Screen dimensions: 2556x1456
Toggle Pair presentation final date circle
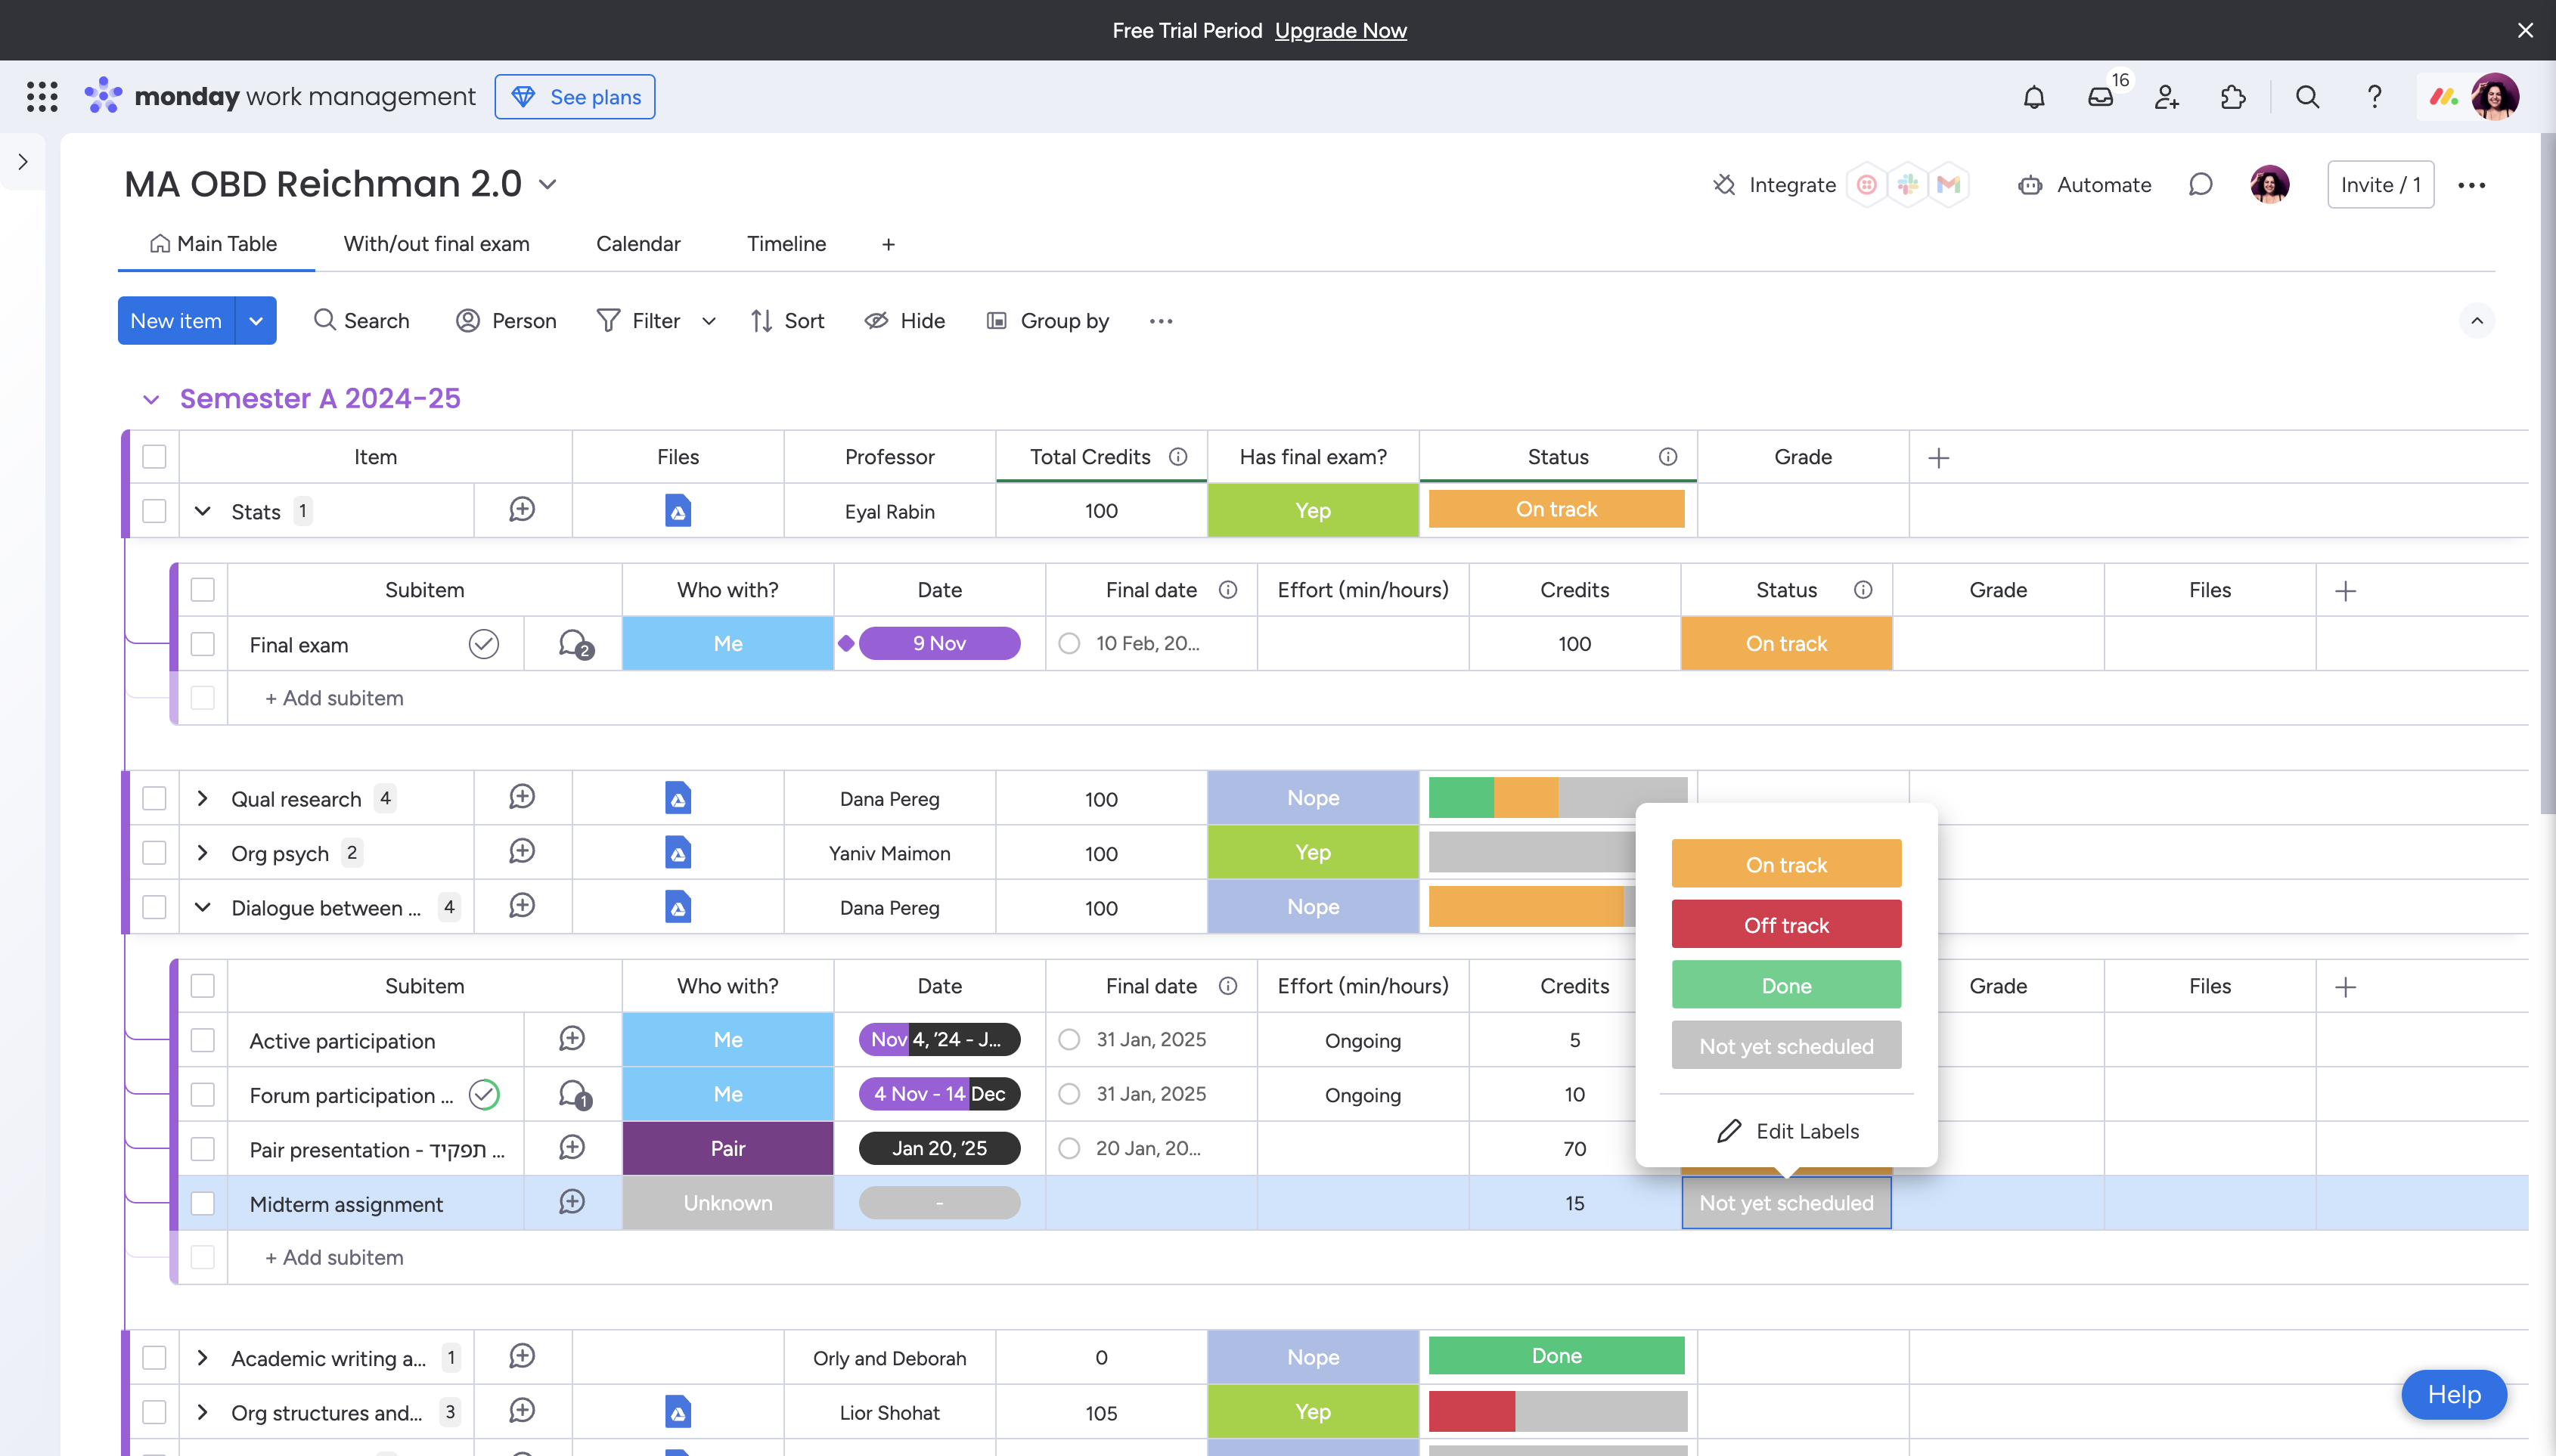tap(1069, 1148)
